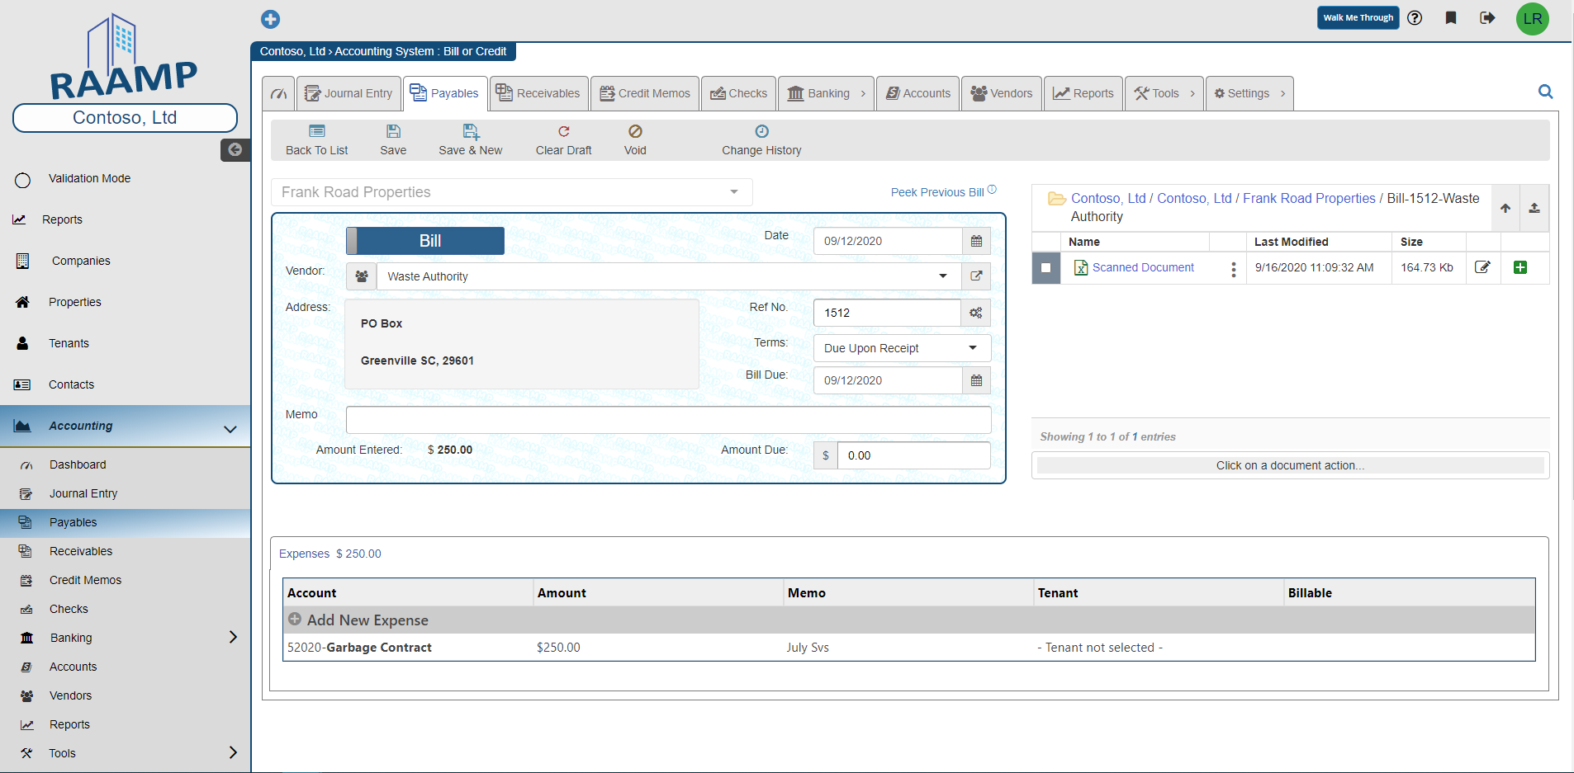Screen dimensions: 1574x773
Task: Go Back To List
Action: coord(317,139)
